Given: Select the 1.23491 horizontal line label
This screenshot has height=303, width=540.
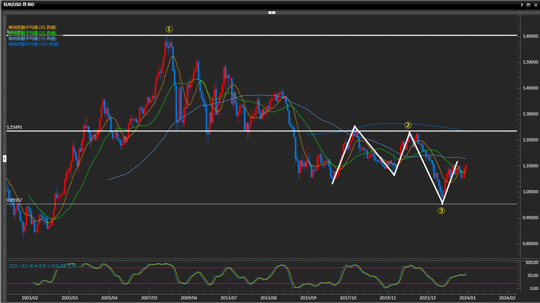Looking at the screenshot, I should click(x=14, y=127).
